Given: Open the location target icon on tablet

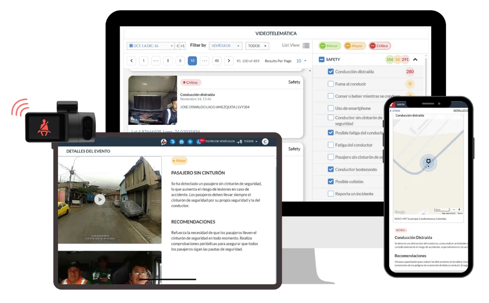Looking at the screenshot, I should pos(190,141).
